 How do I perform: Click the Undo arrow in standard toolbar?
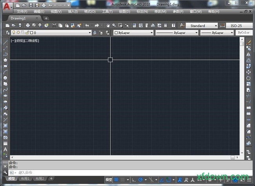click(87, 26)
